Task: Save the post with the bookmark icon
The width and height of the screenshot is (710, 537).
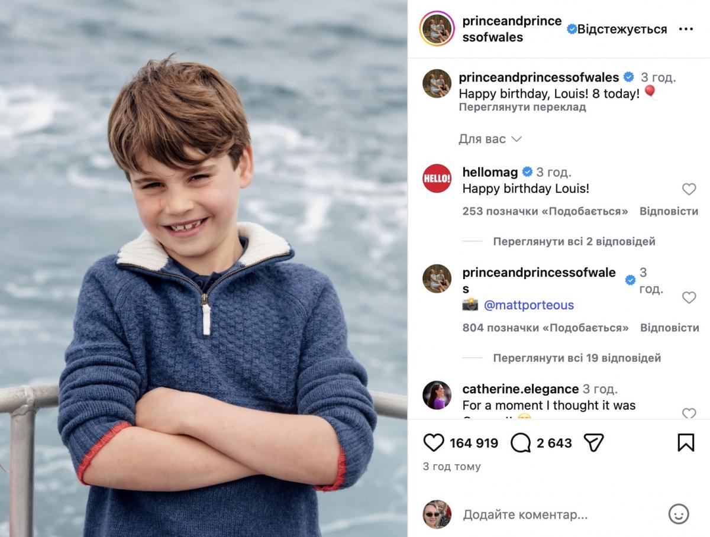Action: click(x=685, y=442)
